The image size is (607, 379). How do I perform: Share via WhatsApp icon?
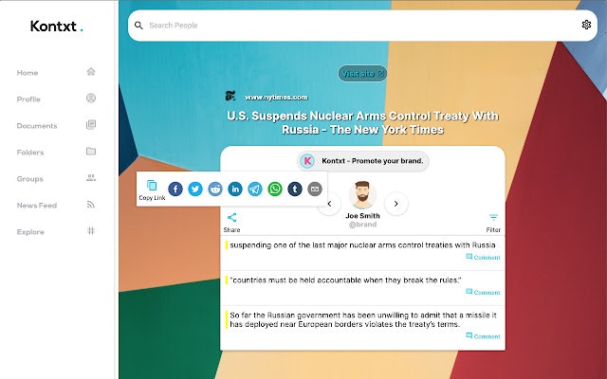click(275, 189)
